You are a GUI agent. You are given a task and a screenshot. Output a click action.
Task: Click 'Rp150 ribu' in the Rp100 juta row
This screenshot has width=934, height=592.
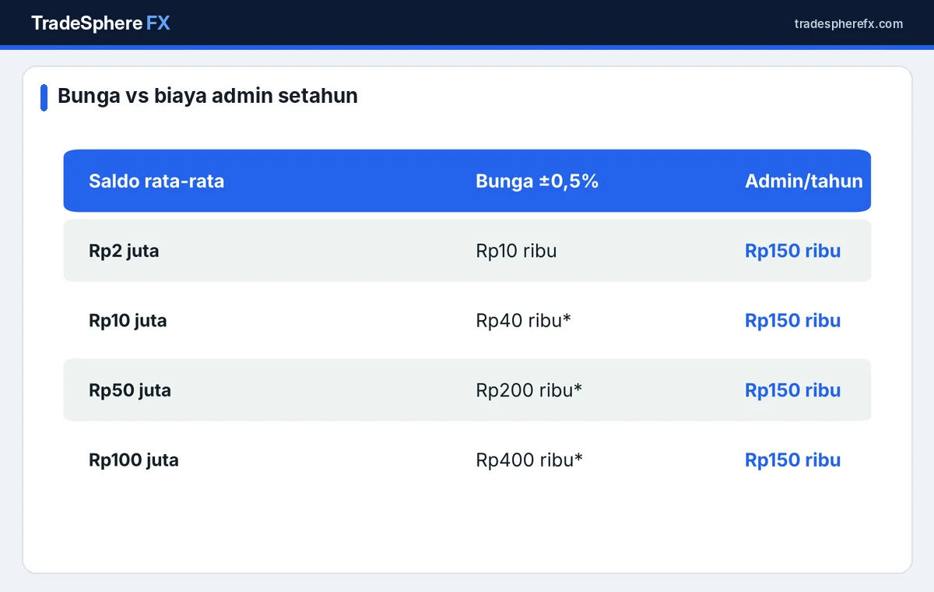pyautogui.click(x=792, y=460)
